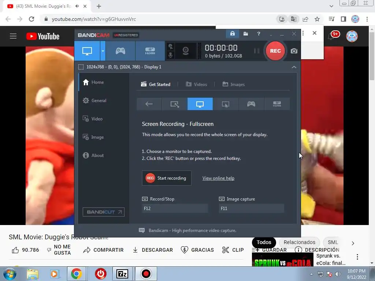The image size is (375, 281).
Task: Click COMPARTIR share button
Action: (103, 250)
